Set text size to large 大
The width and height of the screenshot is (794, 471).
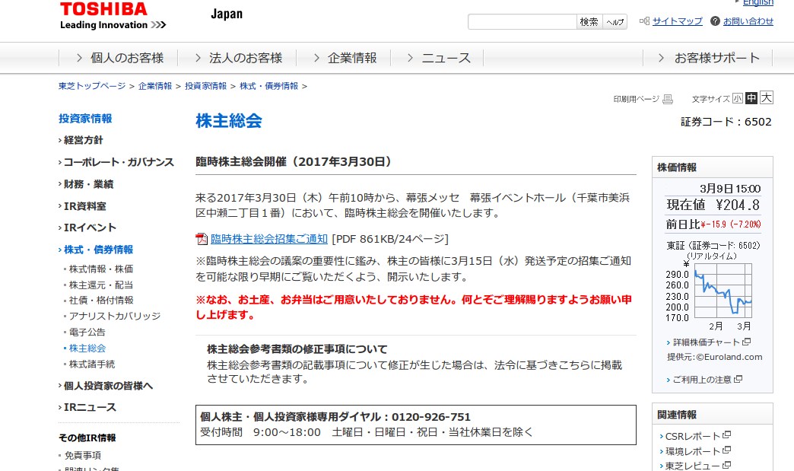(x=766, y=97)
